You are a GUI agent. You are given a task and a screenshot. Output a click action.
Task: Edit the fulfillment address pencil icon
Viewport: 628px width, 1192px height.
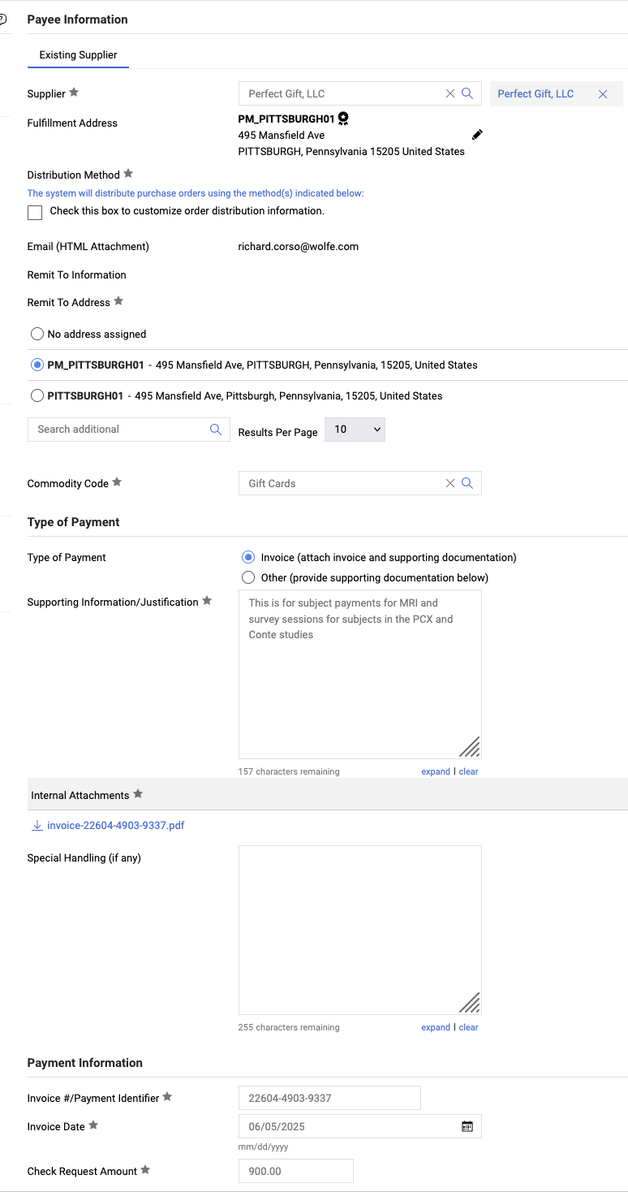pos(477,135)
